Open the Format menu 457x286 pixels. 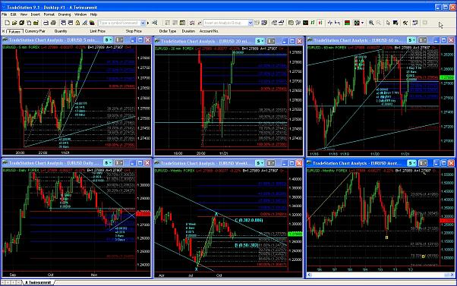click(x=49, y=14)
